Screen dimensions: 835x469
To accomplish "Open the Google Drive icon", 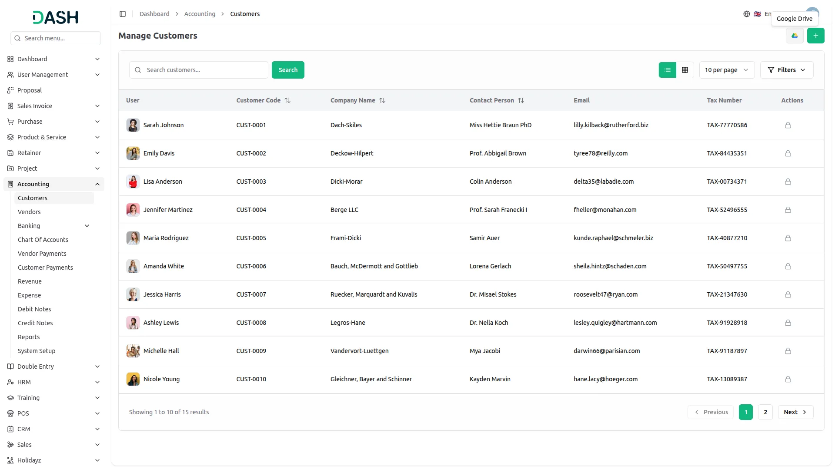I will click(x=795, y=36).
